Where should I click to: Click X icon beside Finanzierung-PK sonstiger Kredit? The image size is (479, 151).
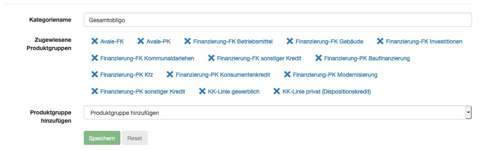point(95,91)
